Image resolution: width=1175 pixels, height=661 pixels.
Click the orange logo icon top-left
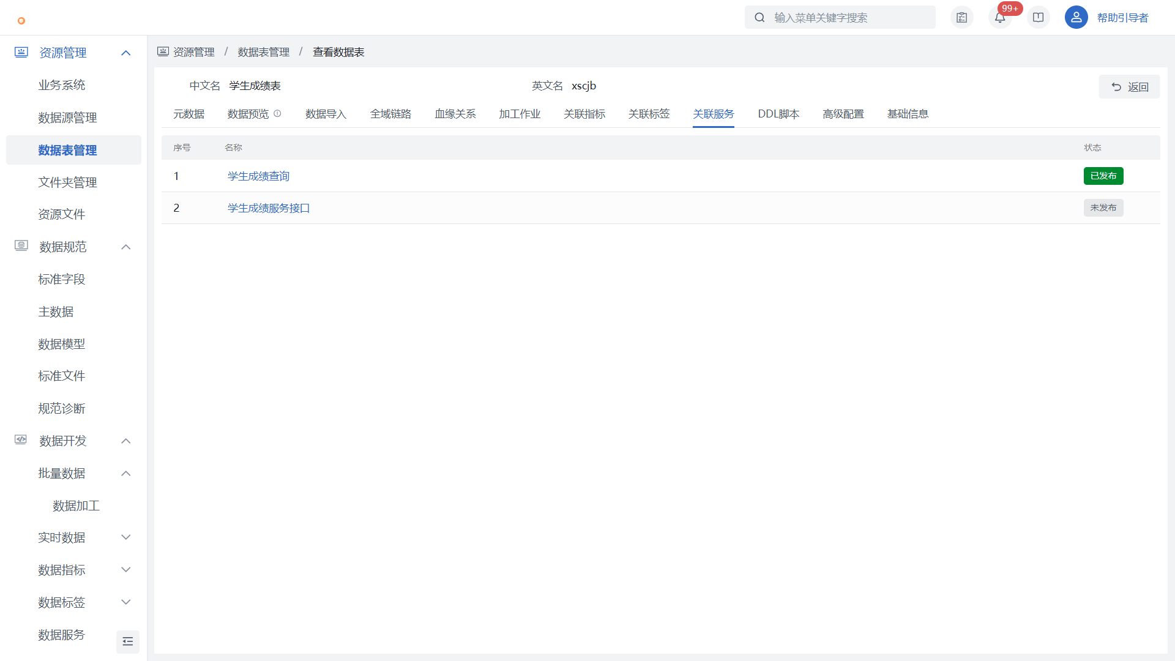click(x=21, y=21)
